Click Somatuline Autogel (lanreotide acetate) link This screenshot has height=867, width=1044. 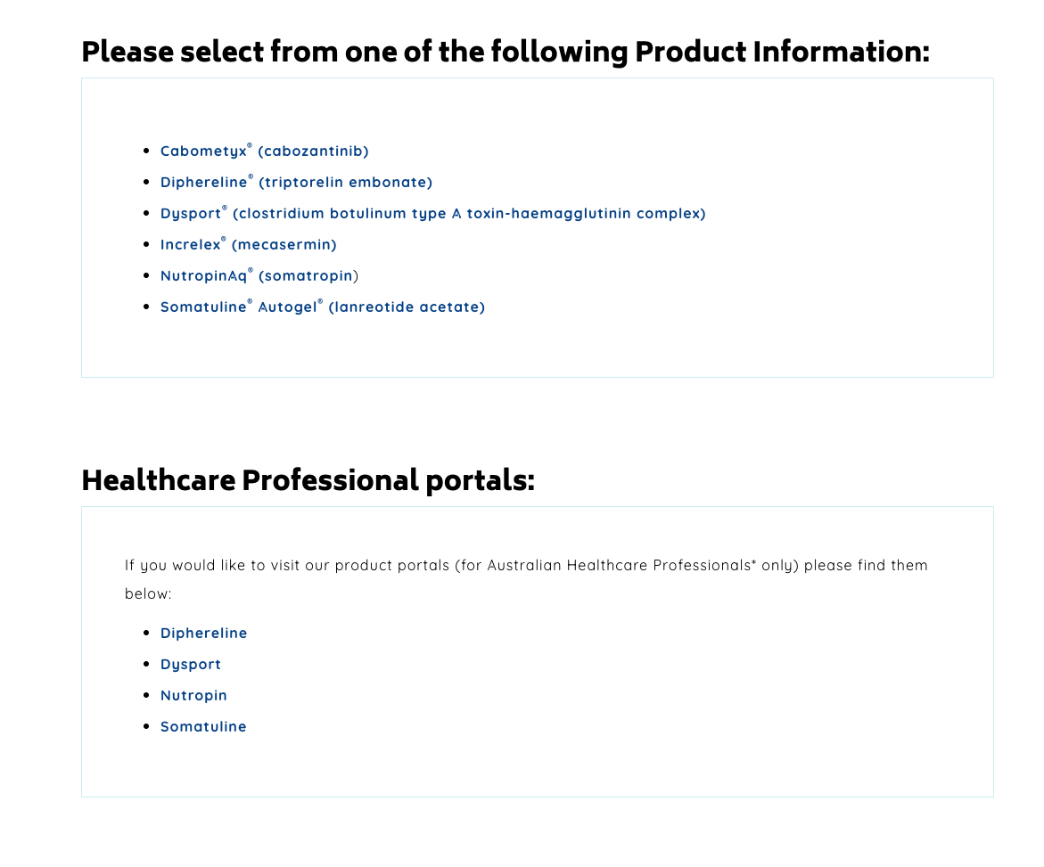click(x=322, y=307)
